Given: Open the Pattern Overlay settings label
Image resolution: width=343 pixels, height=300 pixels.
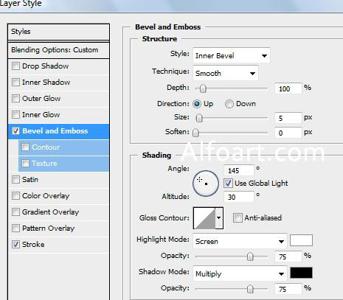Looking at the screenshot, I should click(x=48, y=229).
